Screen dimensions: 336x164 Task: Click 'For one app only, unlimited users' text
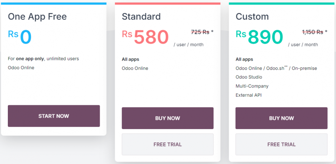click(43, 59)
